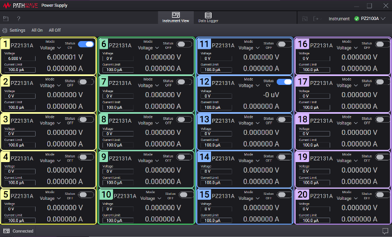Disable channel 12 output switch
This screenshot has width=392, height=237.
[x=284, y=82]
